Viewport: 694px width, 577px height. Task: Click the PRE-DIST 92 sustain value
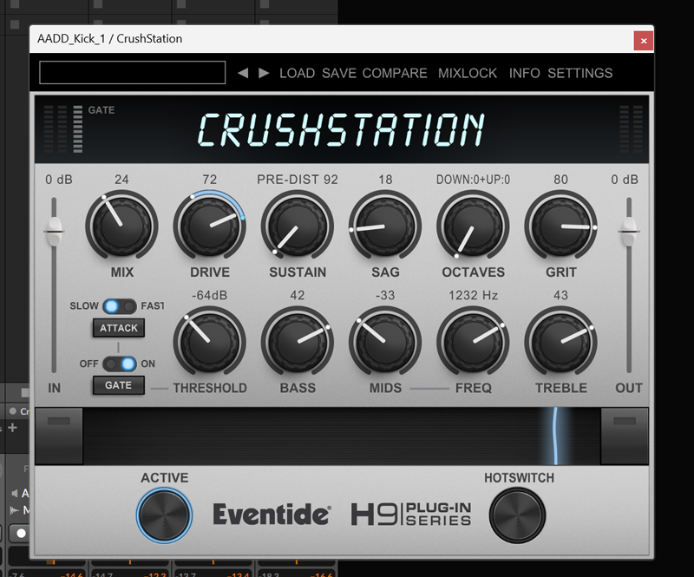[x=298, y=180]
